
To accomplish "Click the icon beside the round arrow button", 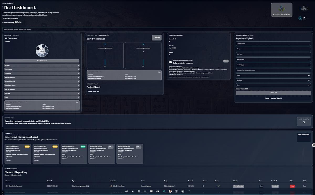I will coord(304,18).
